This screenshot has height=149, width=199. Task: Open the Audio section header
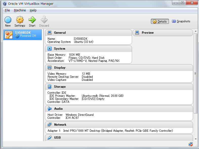pyautogui.click(x=119, y=109)
